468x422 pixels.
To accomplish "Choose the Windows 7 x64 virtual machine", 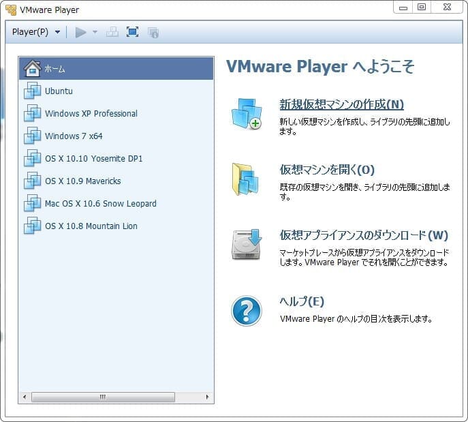I will click(74, 136).
